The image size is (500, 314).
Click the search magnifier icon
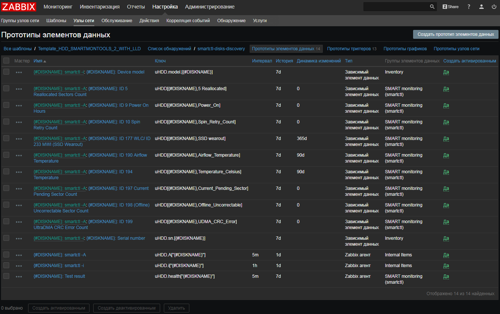click(x=432, y=7)
